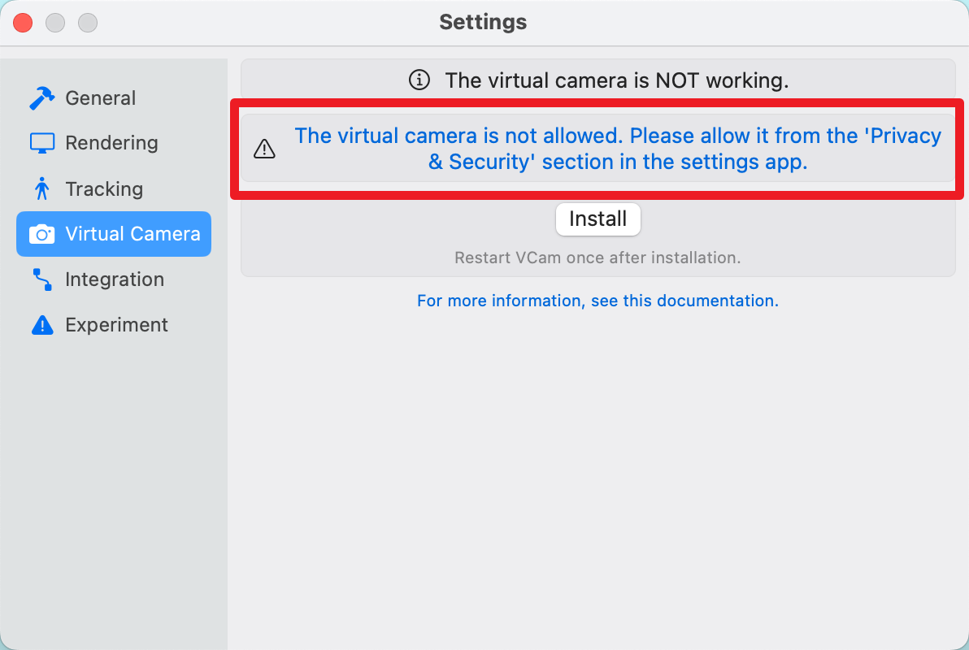The width and height of the screenshot is (969, 650).
Task: Show the Experiment settings
Action: pyautogui.click(x=116, y=325)
